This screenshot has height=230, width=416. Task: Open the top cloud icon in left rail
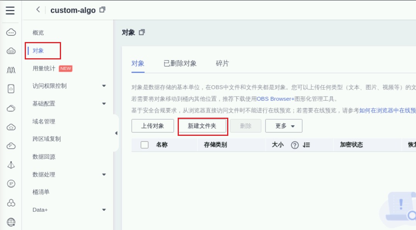(x=11, y=32)
